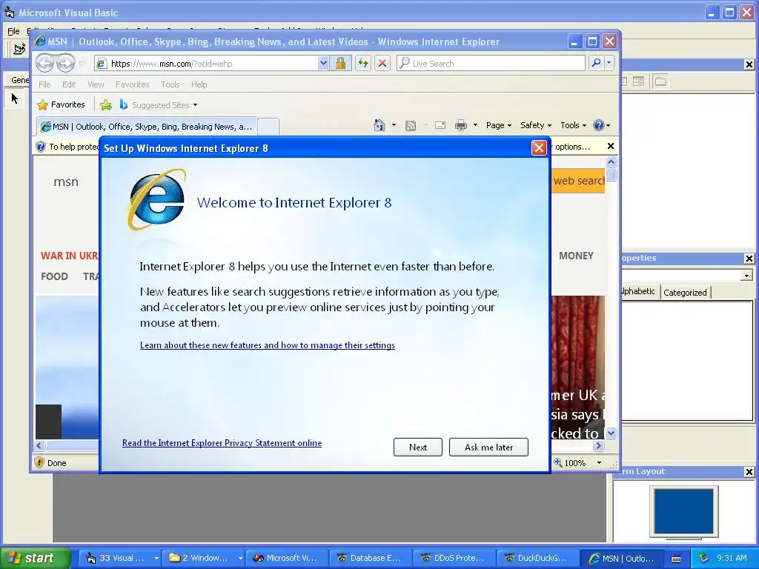Click the Windows Start button

36,558
